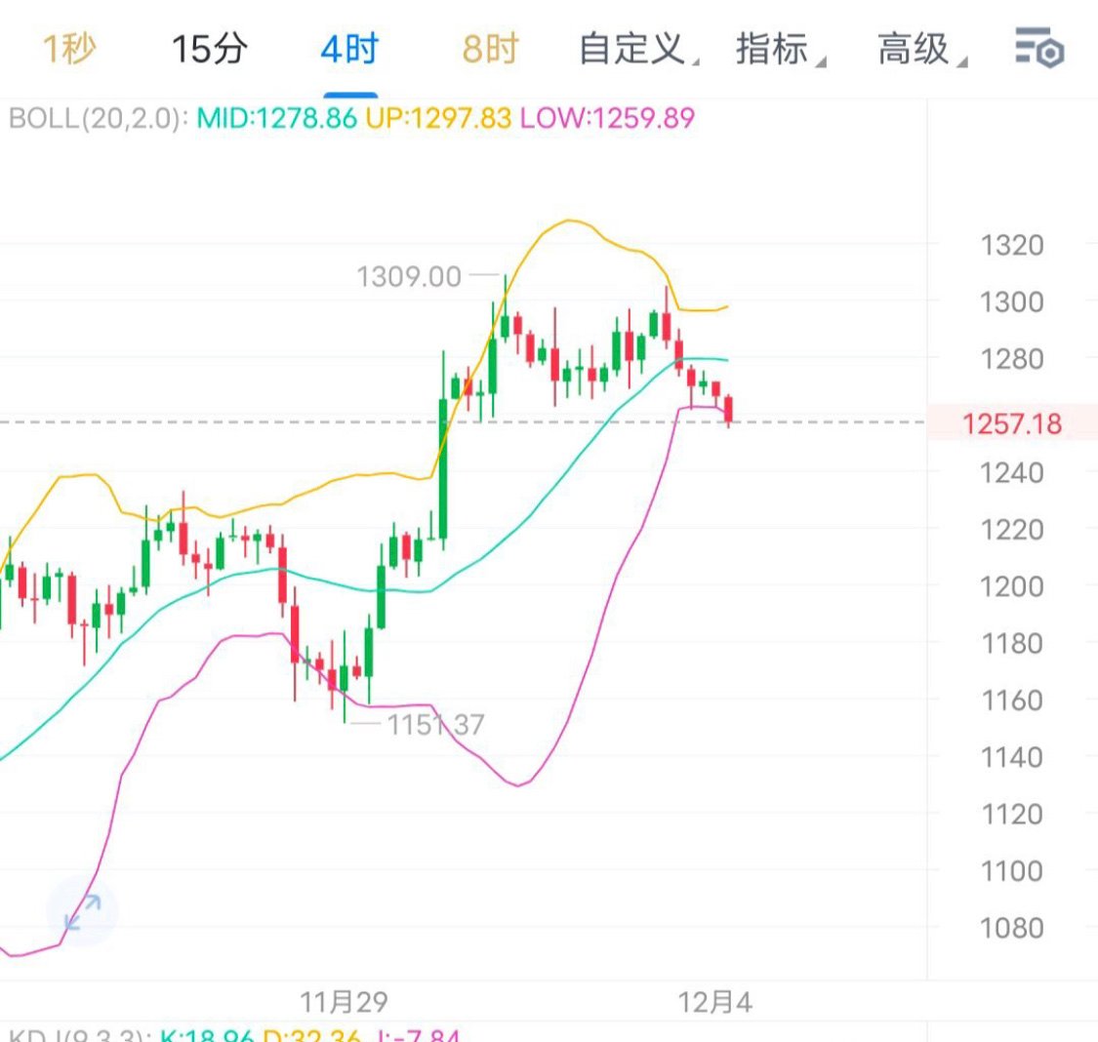
Task: Open the 高级 advanced dropdown
Action: 919,48
